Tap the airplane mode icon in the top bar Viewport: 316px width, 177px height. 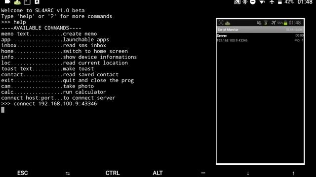[x=272, y=2]
